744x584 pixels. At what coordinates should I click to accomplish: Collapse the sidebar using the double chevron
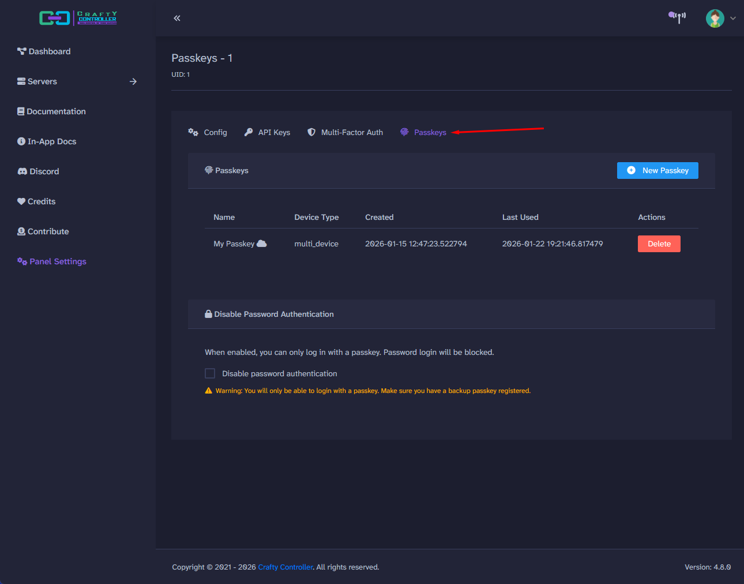pyautogui.click(x=176, y=18)
